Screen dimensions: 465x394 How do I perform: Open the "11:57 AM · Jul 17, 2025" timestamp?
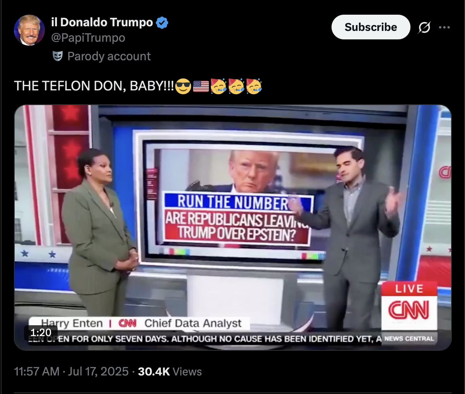click(x=71, y=372)
